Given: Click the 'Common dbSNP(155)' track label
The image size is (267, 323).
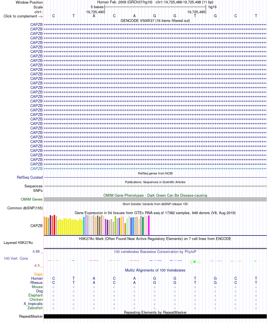Looking at the screenshot, I should click(25, 208).
